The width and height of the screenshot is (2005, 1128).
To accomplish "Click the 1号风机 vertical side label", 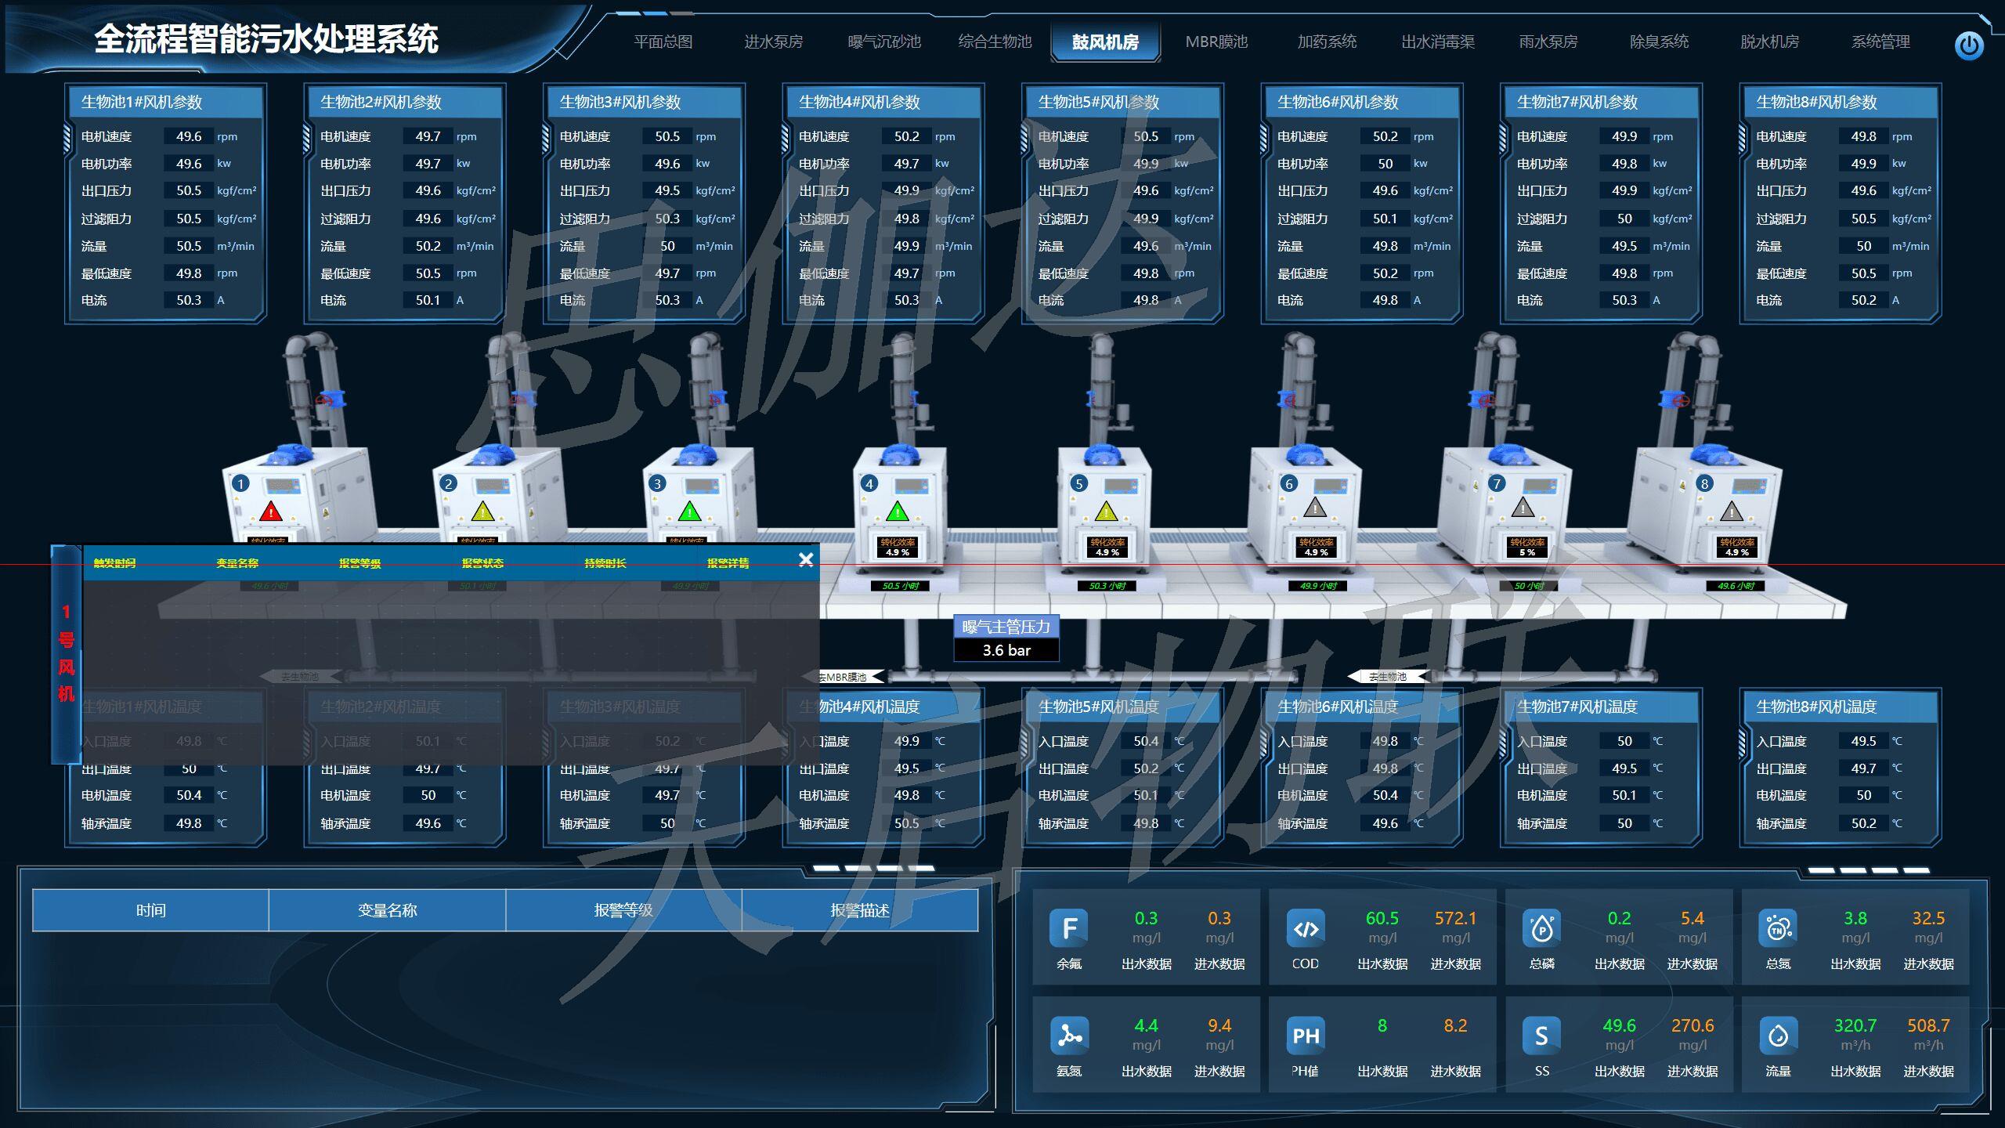I will tap(67, 653).
